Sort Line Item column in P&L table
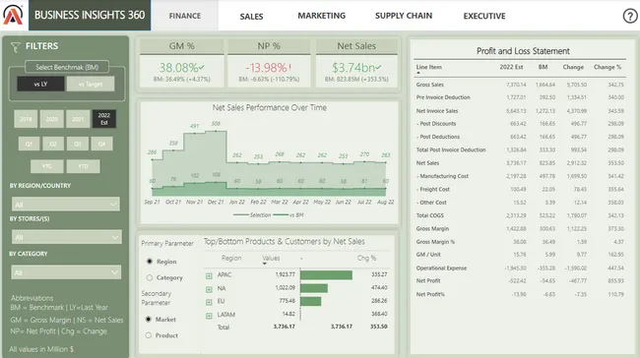The image size is (640, 358). (417, 73)
